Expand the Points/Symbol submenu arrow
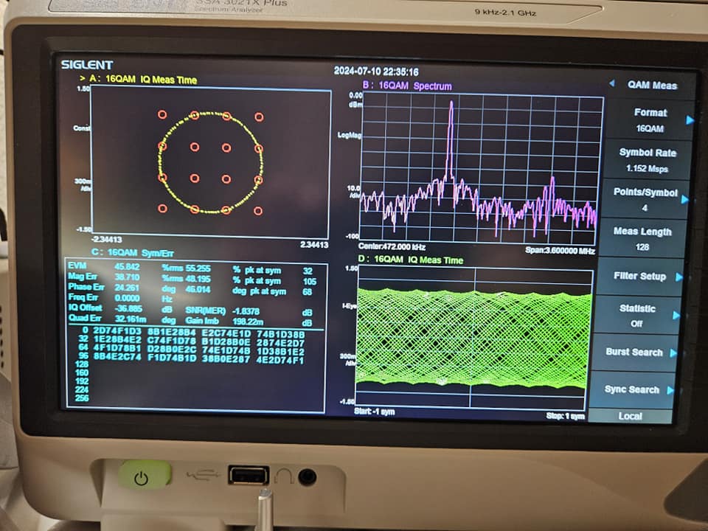 (684, 199)
